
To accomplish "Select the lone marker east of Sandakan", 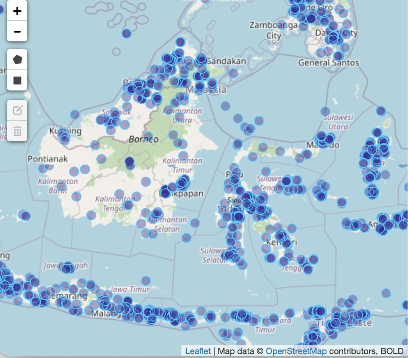I will point(233,73).
